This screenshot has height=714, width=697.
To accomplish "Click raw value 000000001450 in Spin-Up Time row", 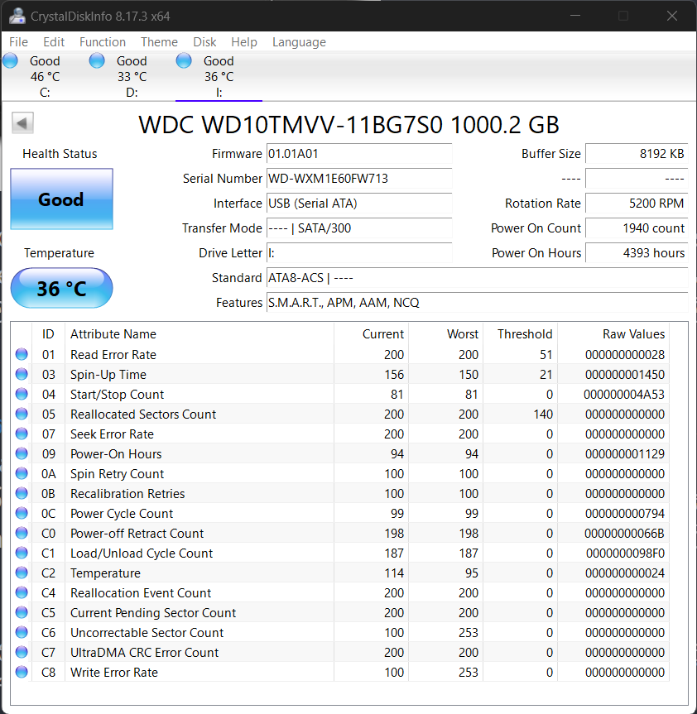I will click(625, 374).
